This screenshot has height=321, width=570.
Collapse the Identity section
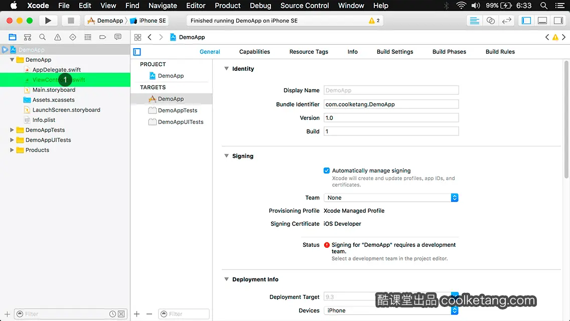click(x=226, y=68)
